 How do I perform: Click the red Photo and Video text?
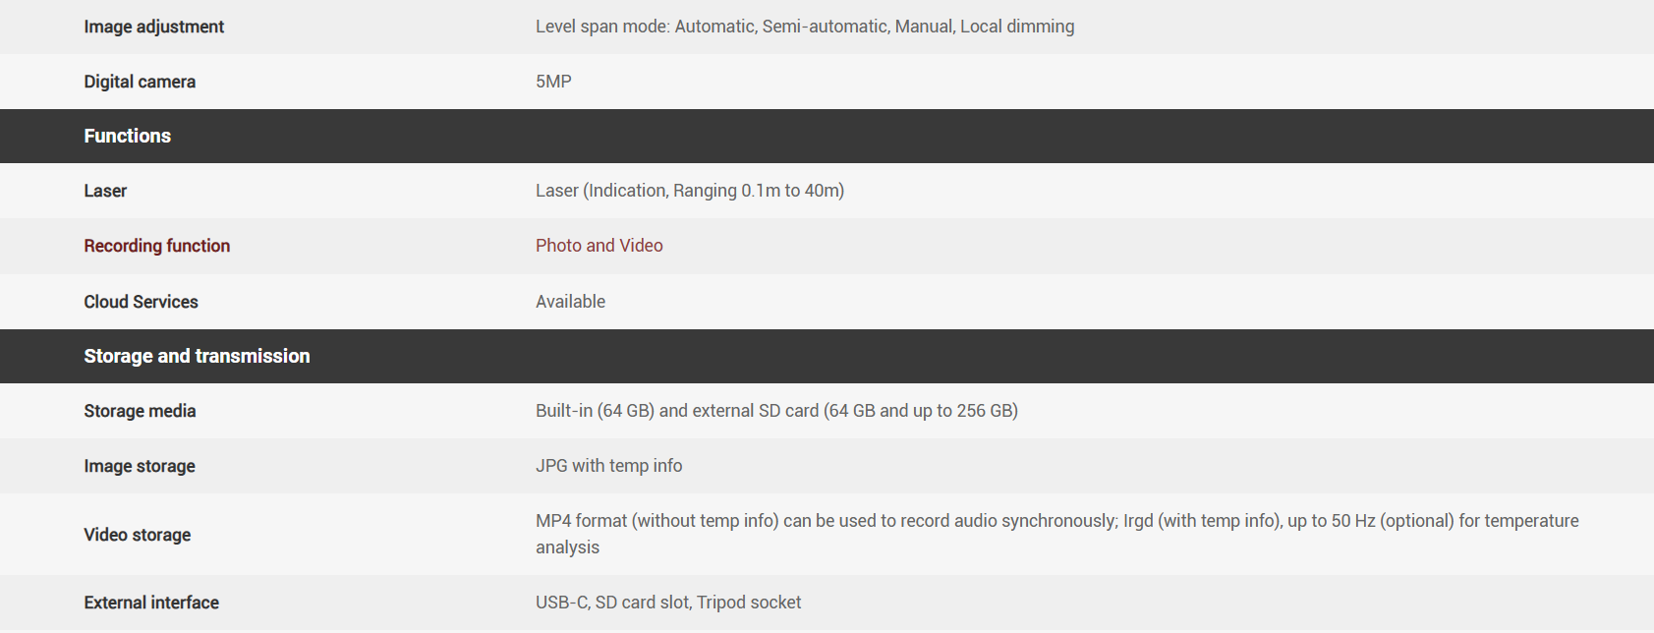[x=599, y=246]
